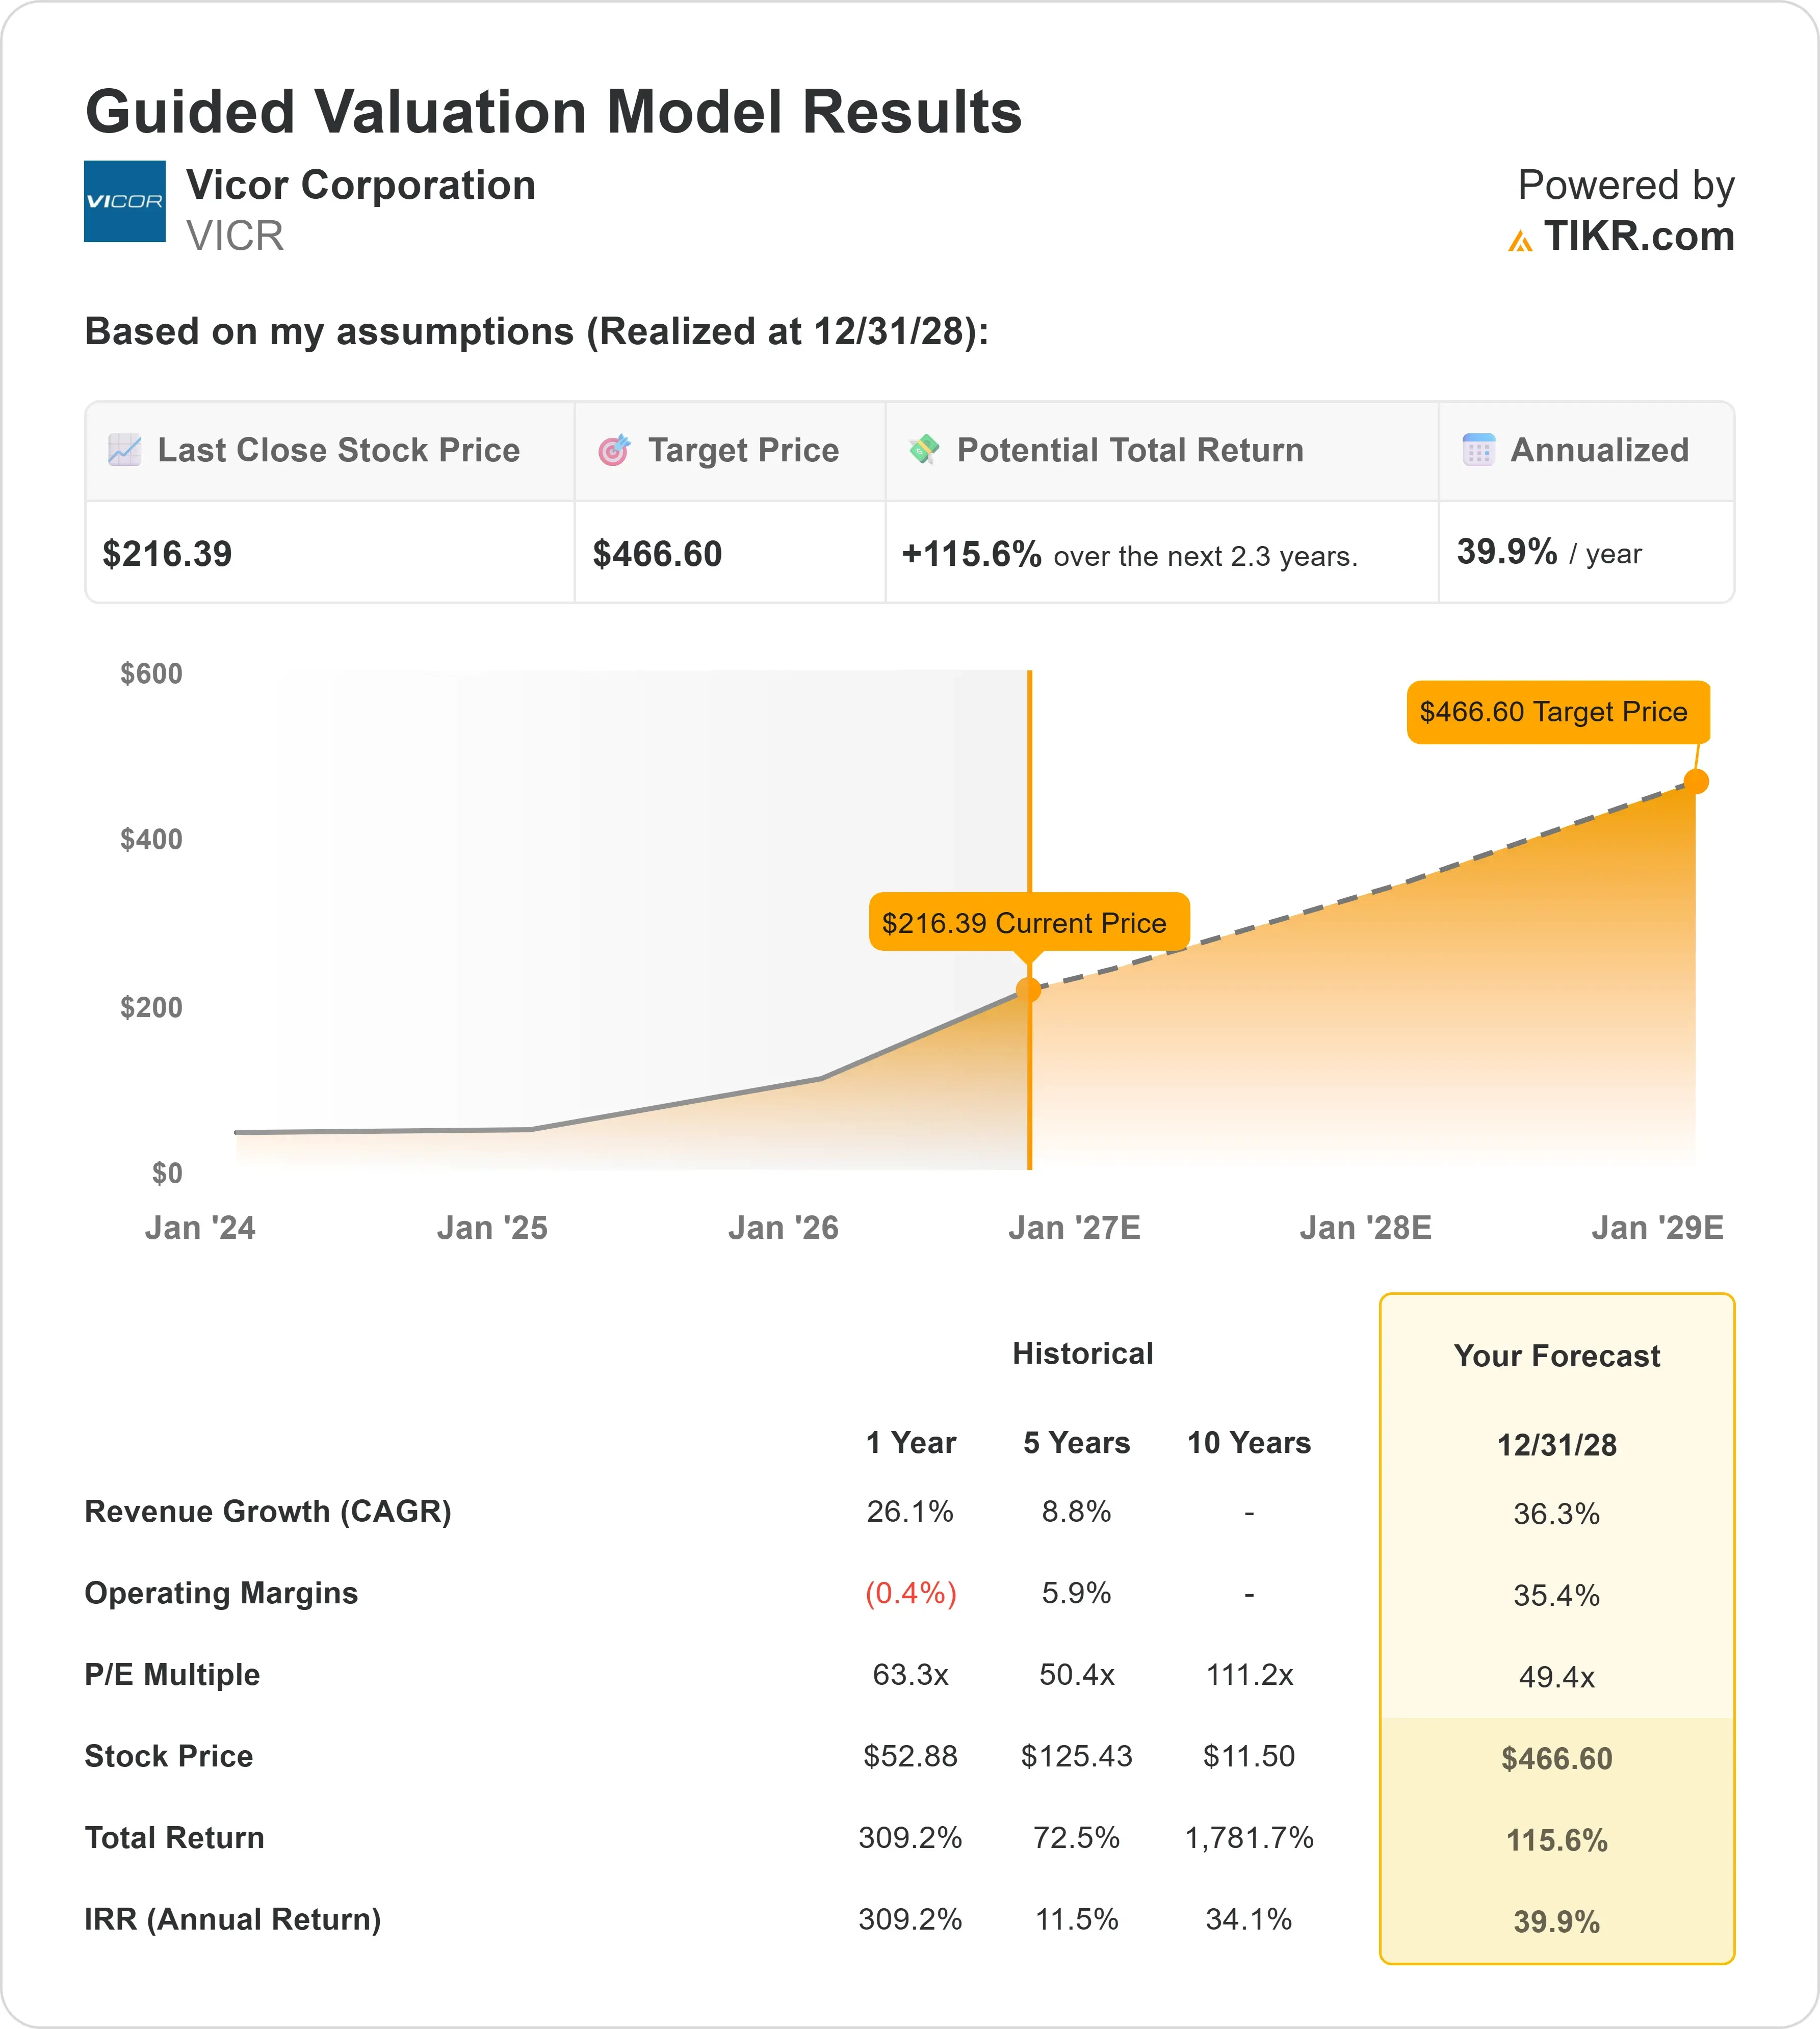Select the 10 Years historical column header
The image size is (1820, 2029).
[1248, 1442]
